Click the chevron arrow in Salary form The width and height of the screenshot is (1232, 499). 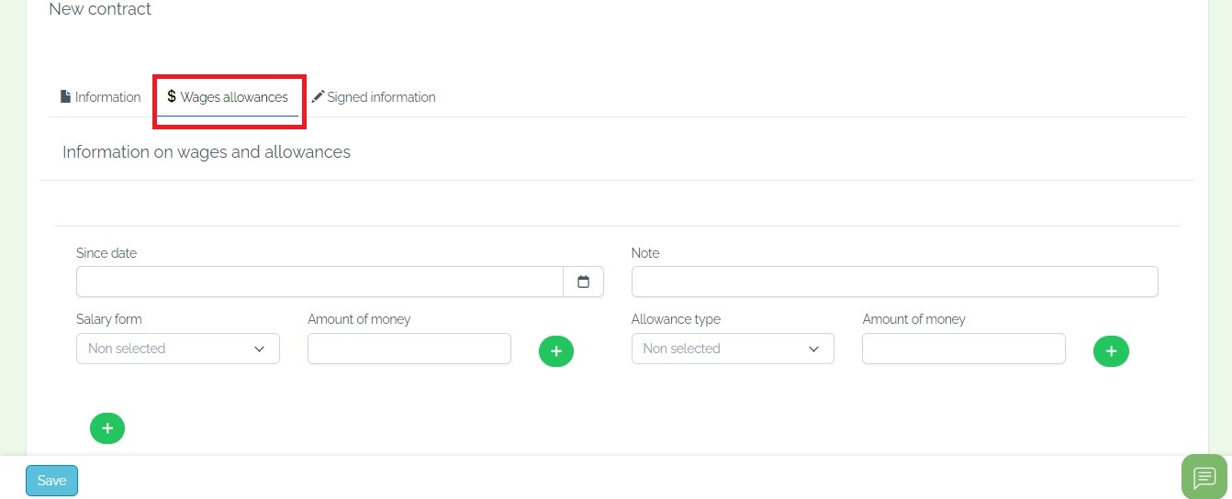tap(259, 349)
